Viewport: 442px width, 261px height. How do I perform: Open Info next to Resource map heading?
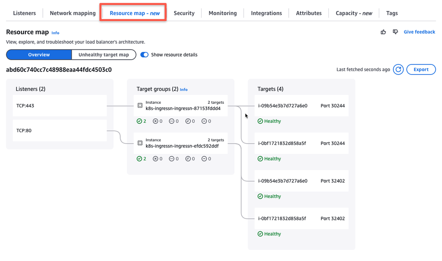55,33
